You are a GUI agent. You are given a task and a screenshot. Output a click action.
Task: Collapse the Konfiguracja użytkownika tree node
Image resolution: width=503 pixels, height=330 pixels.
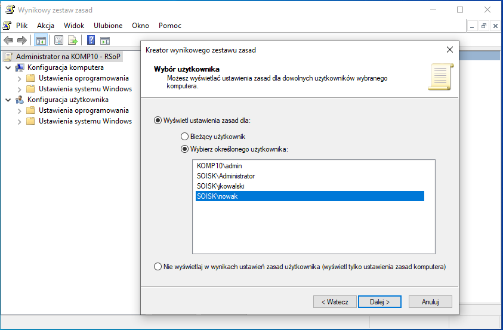pyautogui.click(x=8, y=100)
